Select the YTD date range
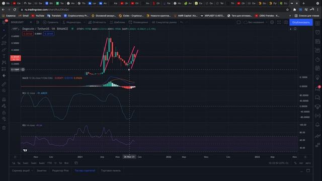 pyautogui.click(x=49, y=163)
